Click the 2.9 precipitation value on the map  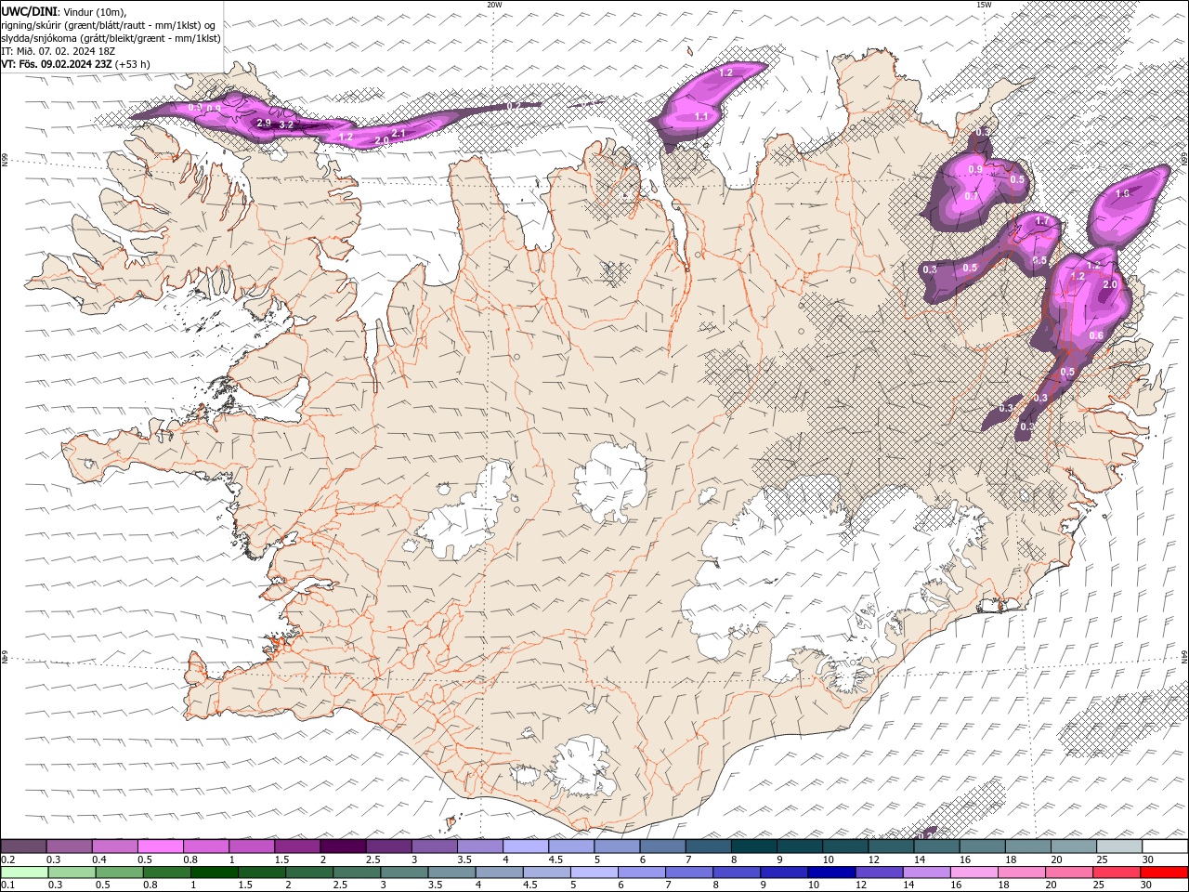coord(264,123)
